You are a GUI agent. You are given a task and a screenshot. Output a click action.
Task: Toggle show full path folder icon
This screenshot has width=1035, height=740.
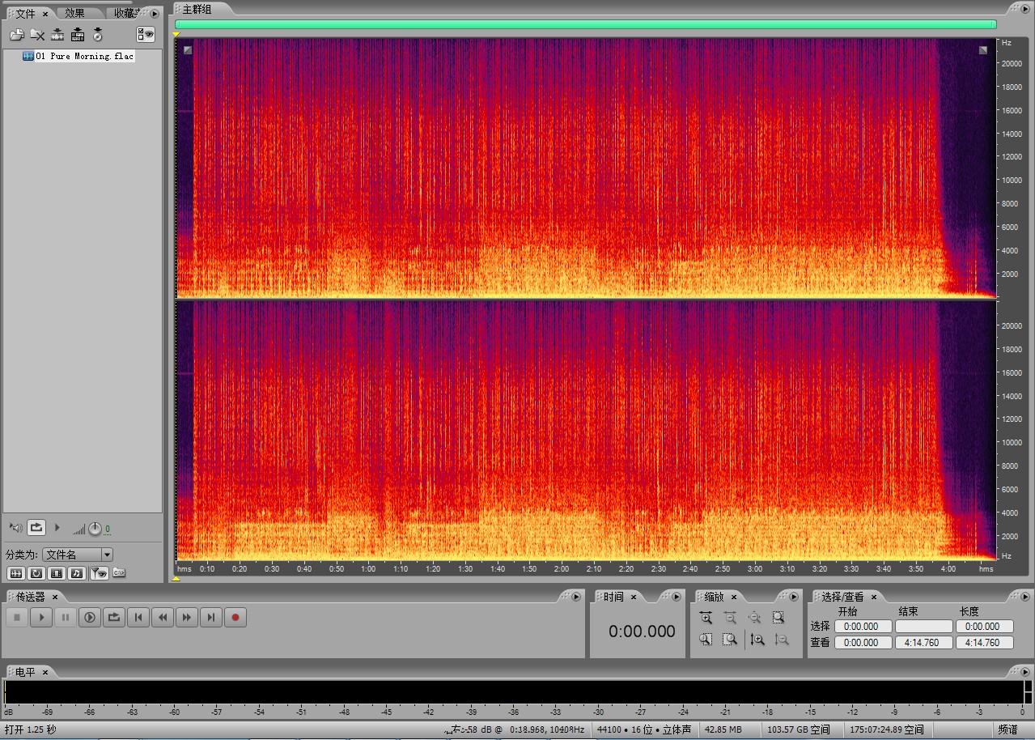pyautogui.click(x=119, y=573)
